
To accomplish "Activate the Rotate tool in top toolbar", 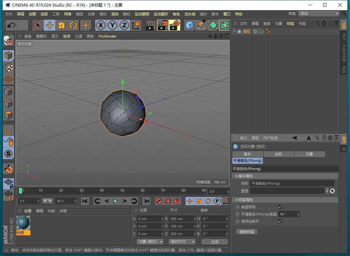I will pos(73,25).
